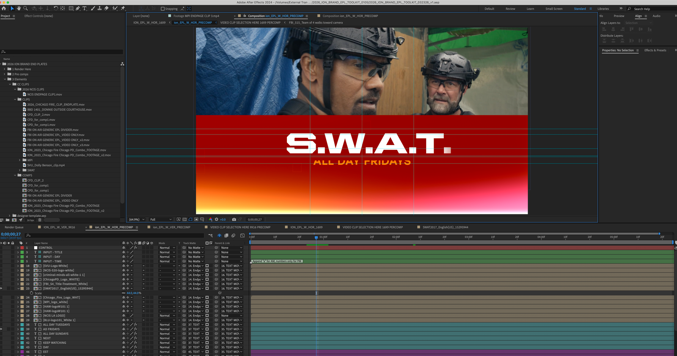Image resolution: width=677 pixels, height=356 pixels.
Task: Create a new folder in Project panel
Action: pyautogui.click(x=8, y=220)
